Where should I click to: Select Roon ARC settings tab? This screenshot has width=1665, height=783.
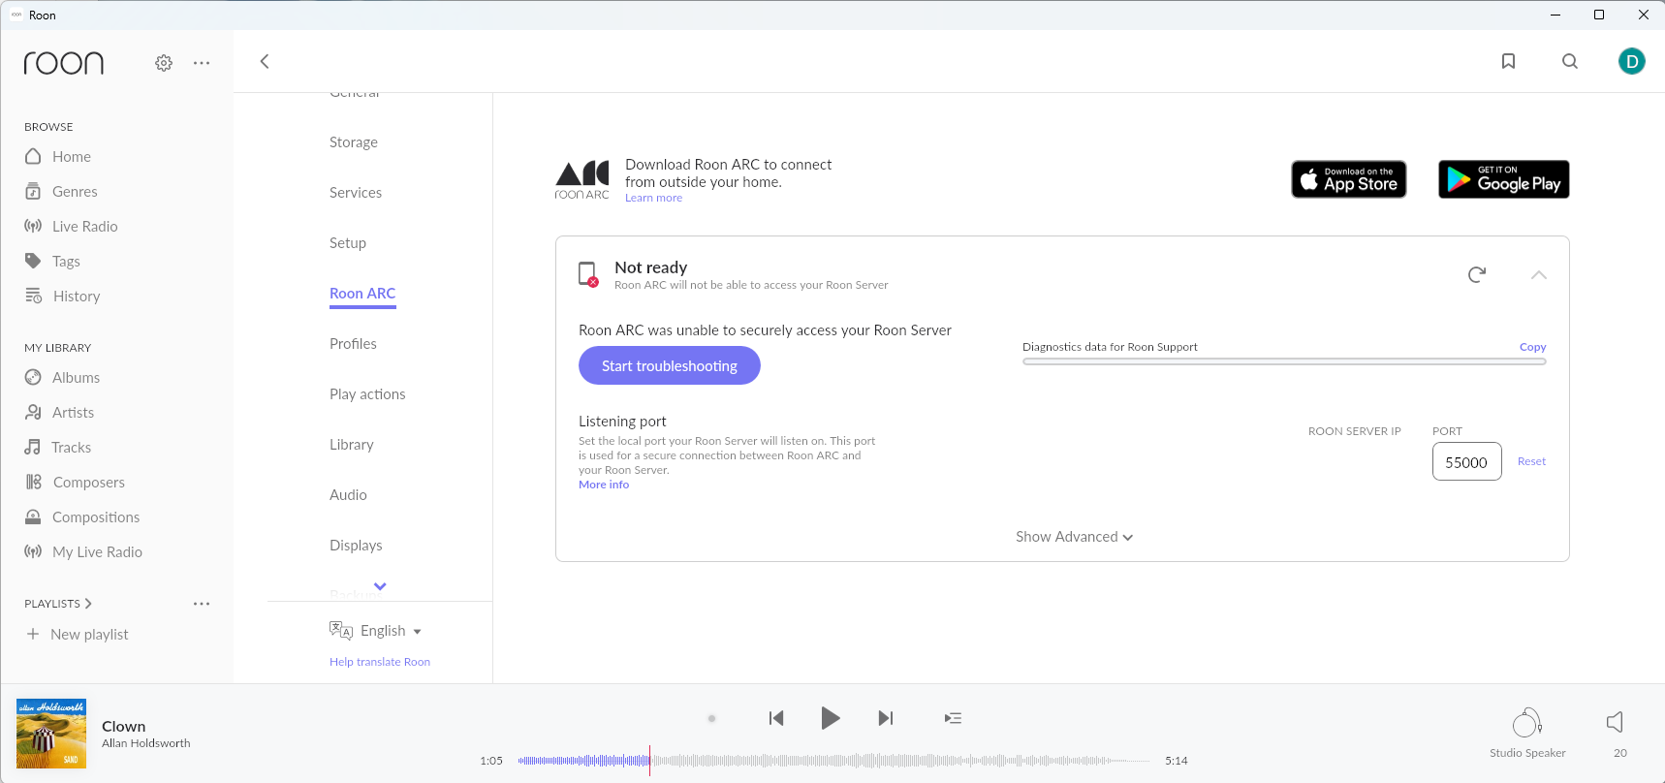tap(362, 294)
